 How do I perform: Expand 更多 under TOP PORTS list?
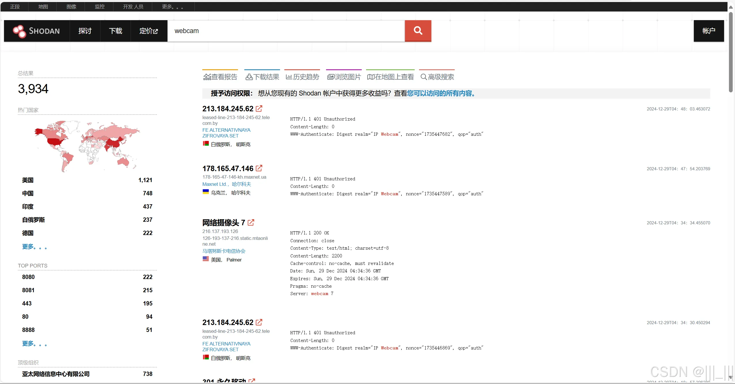pyautogui.click(x=34, y=344)
